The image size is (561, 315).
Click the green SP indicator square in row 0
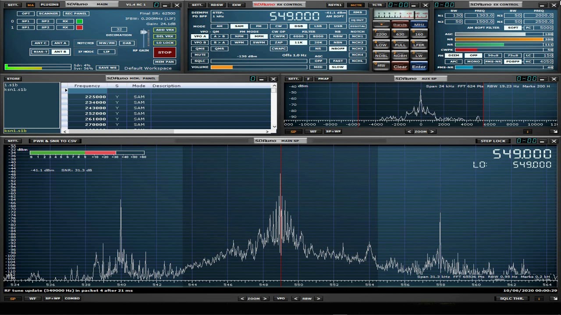pyautogui.click(x=79, y=21)
